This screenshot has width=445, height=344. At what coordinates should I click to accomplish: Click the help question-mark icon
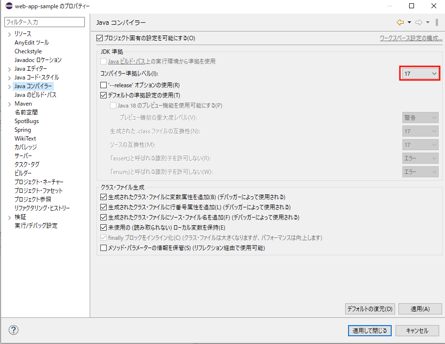tap(13, 330)
